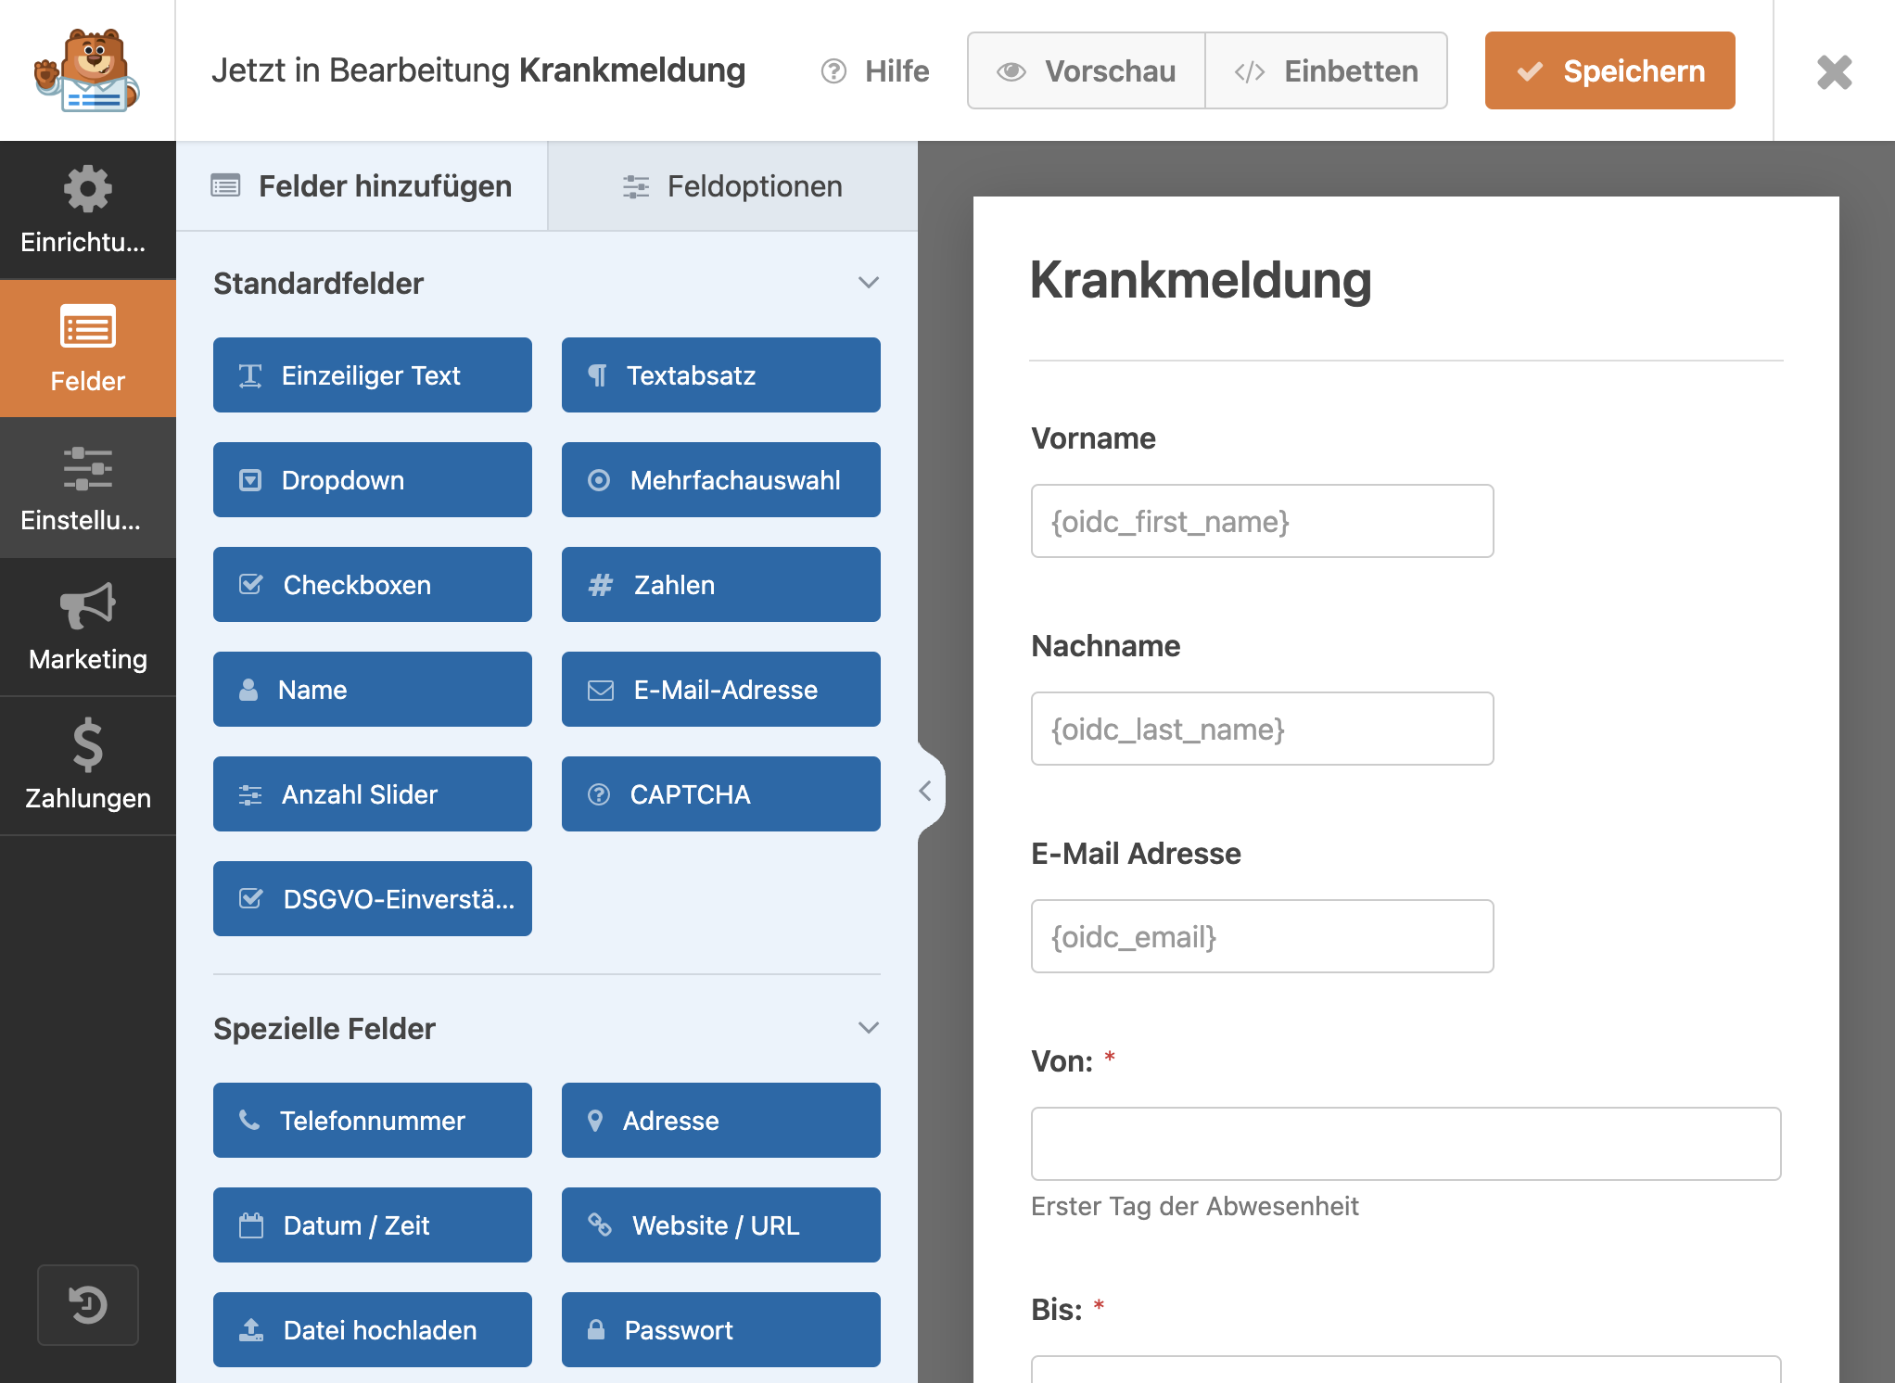Viewport: 1895px width, 1383px height.
Task: Add a Website / URL field
Action: (x=721, y=1225)
